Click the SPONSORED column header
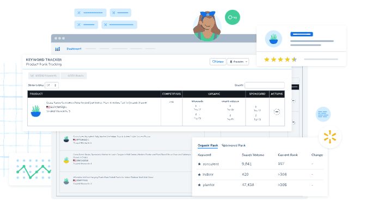This screenshot has width=379, height=204. [x=257, y=94]
